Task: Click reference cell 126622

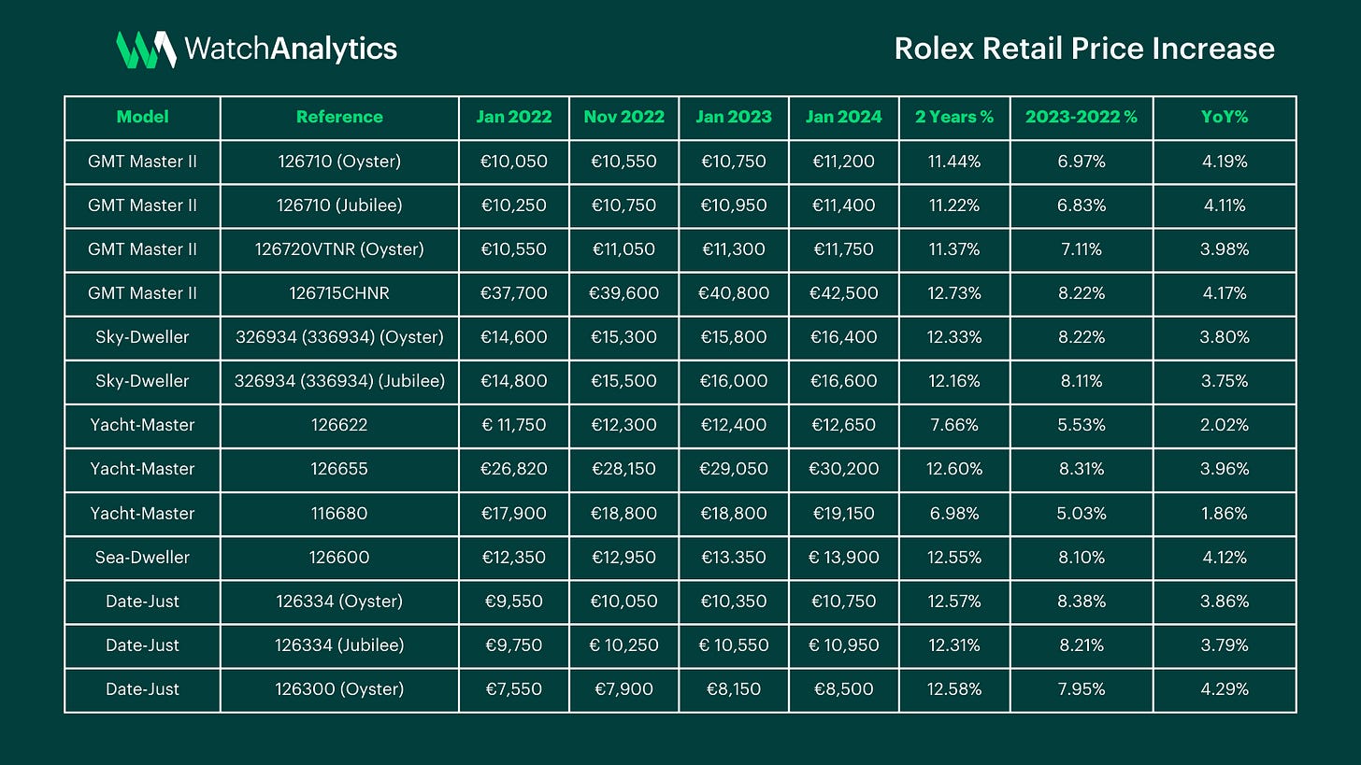Action: (x=339, y=425)
